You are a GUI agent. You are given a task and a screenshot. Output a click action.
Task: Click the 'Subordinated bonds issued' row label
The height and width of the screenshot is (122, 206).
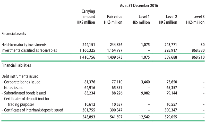24,93
